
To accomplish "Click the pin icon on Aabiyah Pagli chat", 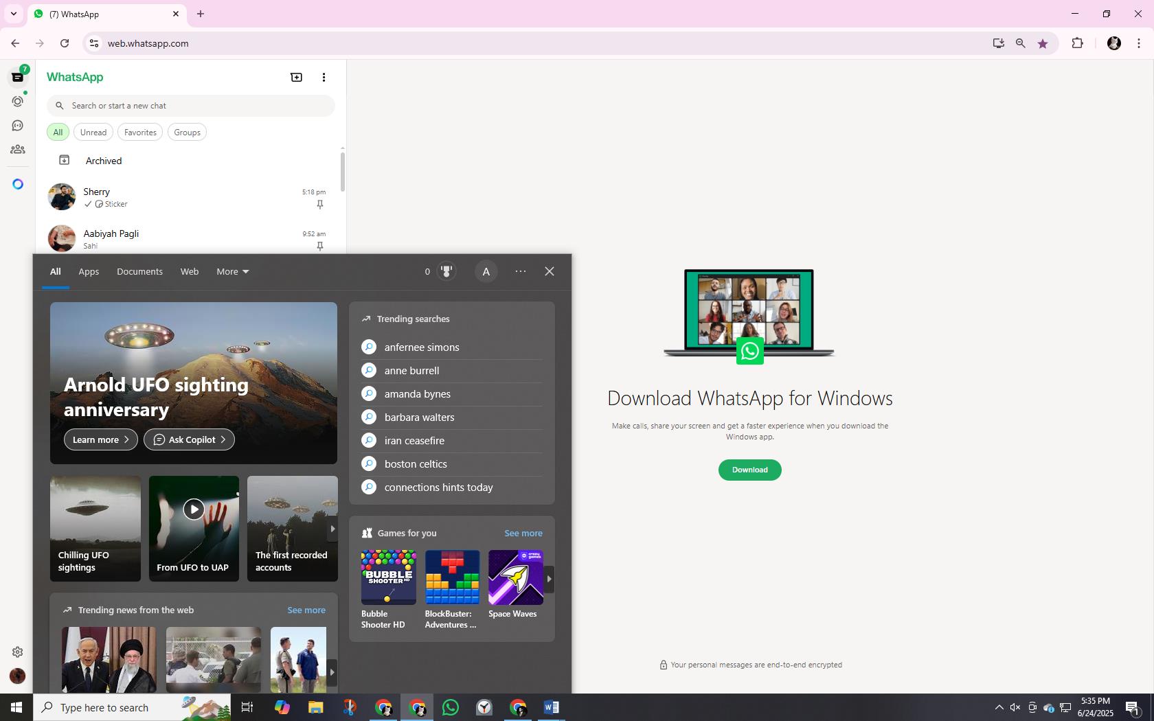I will tap(320, 246).
